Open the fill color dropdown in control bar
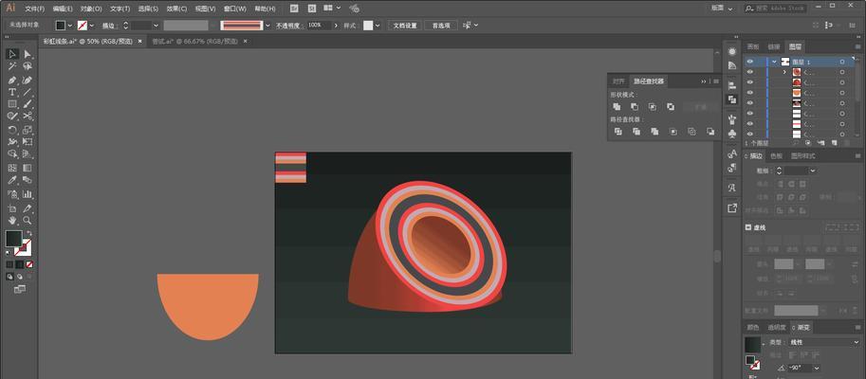The width and height of the screenshot is (866, 379). pyautogui.click(x=69, y=26)
